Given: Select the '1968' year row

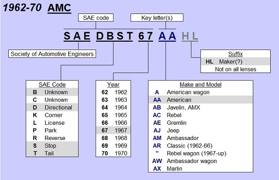Looking at the screenshot, I should tap(113, 138).
